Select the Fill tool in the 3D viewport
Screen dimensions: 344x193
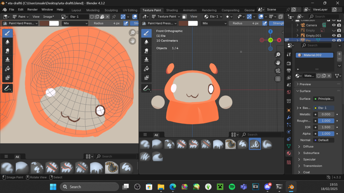coord(146,69)
